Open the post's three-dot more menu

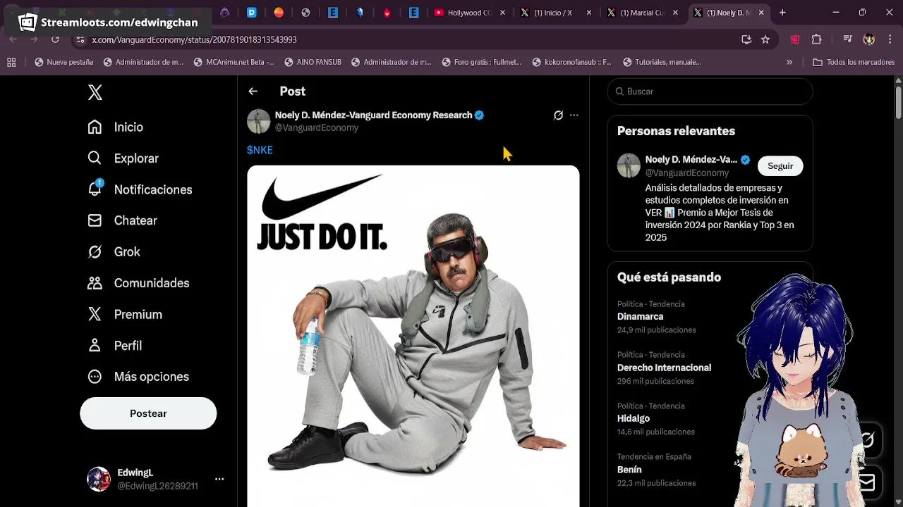[574, 115]
